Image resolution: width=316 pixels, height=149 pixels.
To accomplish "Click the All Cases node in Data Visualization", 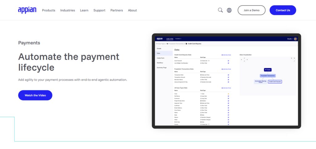I will pos(268,70).
